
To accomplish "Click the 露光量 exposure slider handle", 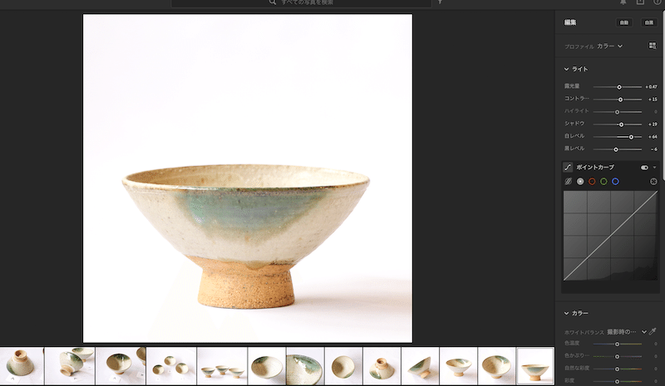I will click(x=619, y=87).
